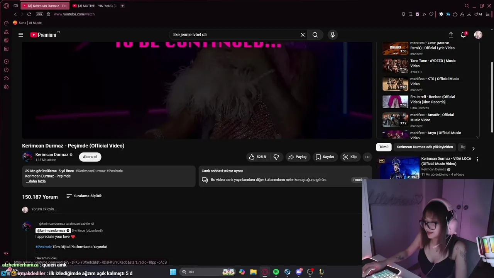The width and height of the screenshot is (494, 278).
Task: Click inside the video player area
Action: pos(197,90)
